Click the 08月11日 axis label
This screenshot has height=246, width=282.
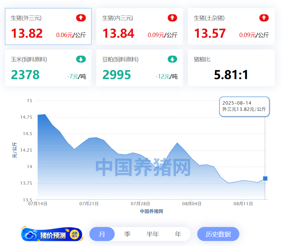(x=243, y=204)
